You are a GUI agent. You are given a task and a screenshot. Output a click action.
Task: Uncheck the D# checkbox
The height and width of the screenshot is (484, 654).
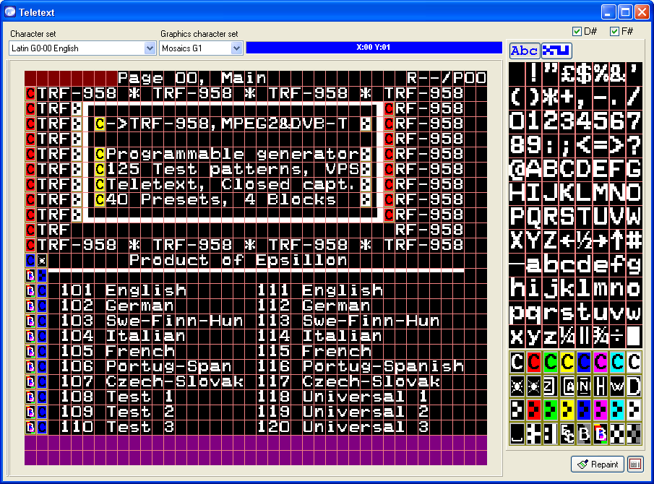click(x=577, y=31)
